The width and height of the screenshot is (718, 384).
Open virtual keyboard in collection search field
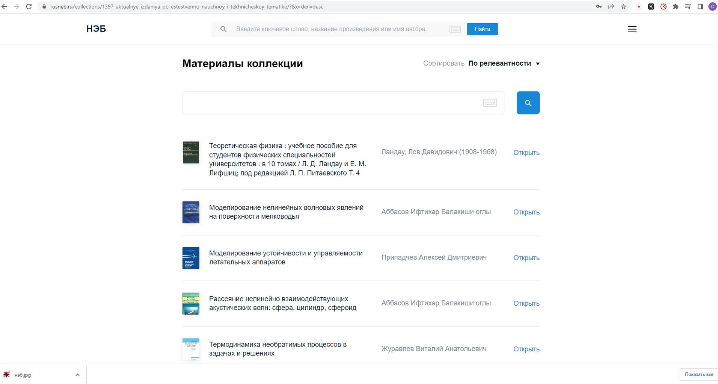[489, 103]
